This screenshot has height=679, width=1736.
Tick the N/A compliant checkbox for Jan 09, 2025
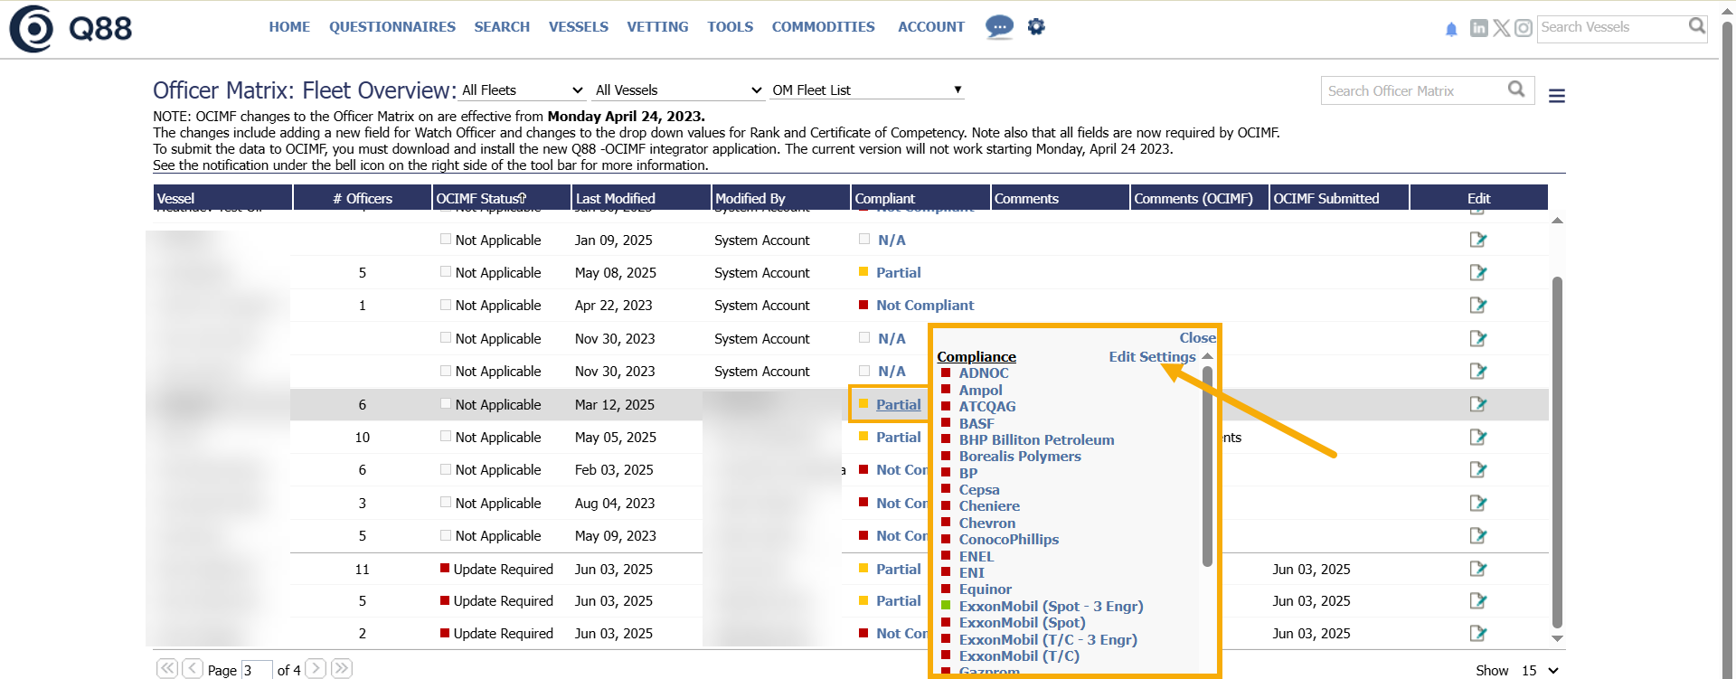[x=864, y=240]
